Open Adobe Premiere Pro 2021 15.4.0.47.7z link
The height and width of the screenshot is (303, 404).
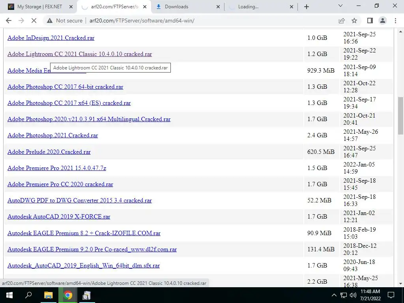57,168
